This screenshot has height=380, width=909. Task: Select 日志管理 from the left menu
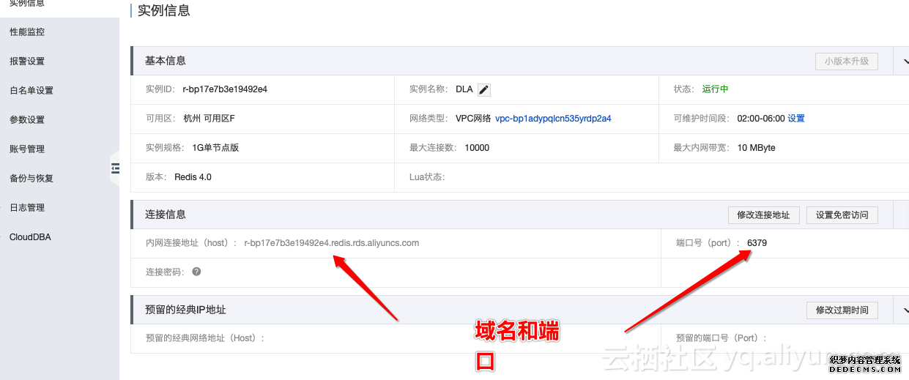click(27, 208)
